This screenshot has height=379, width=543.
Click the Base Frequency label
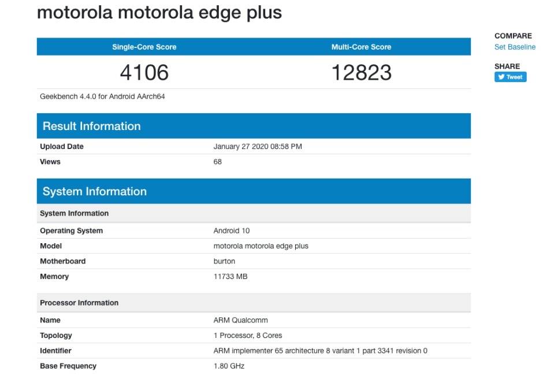[68, 366]
